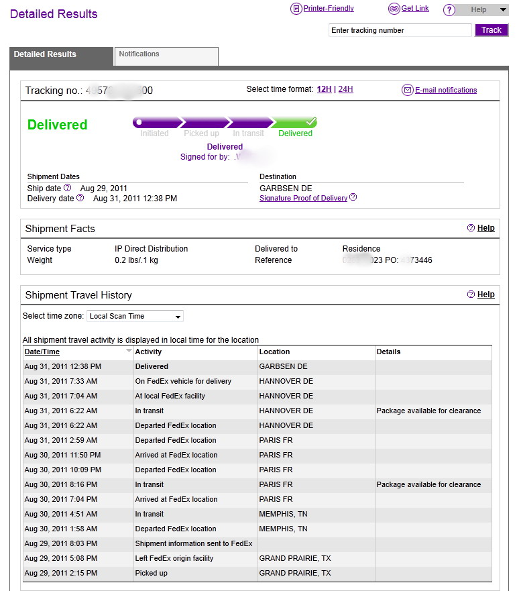Click the Shipment Travel History help question icon
The image size is (519, 591).
[471, 294]
